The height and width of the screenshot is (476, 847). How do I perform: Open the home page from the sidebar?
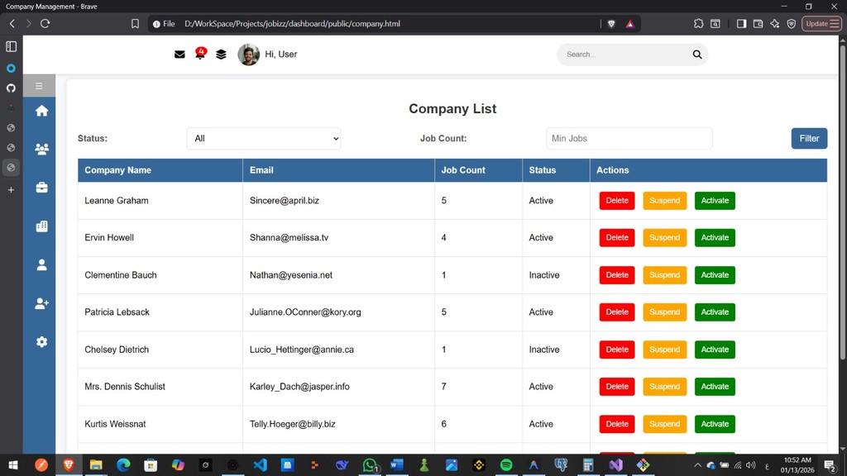[x=41, y=111]
